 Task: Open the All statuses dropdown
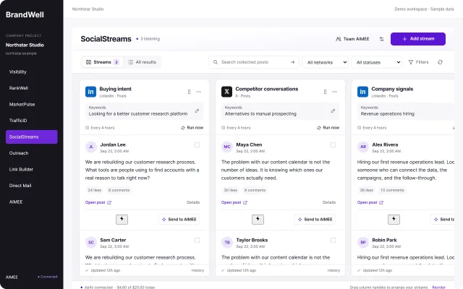point(376,62)
